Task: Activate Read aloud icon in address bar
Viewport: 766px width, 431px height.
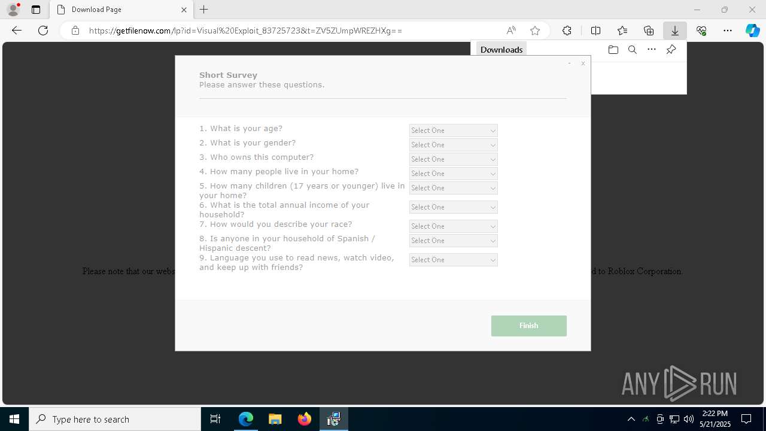Action: coord(511,31)
